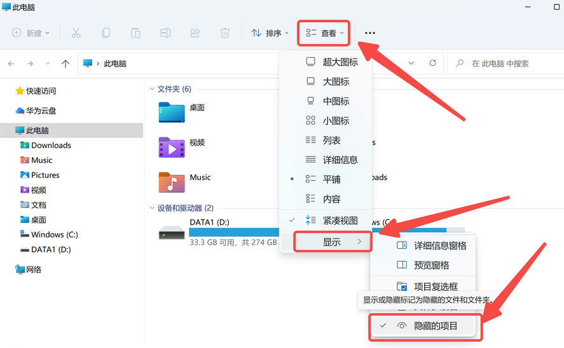Open 文档 in the sidebar
Viewport: 564px width, 348px height.
point(33,205)
